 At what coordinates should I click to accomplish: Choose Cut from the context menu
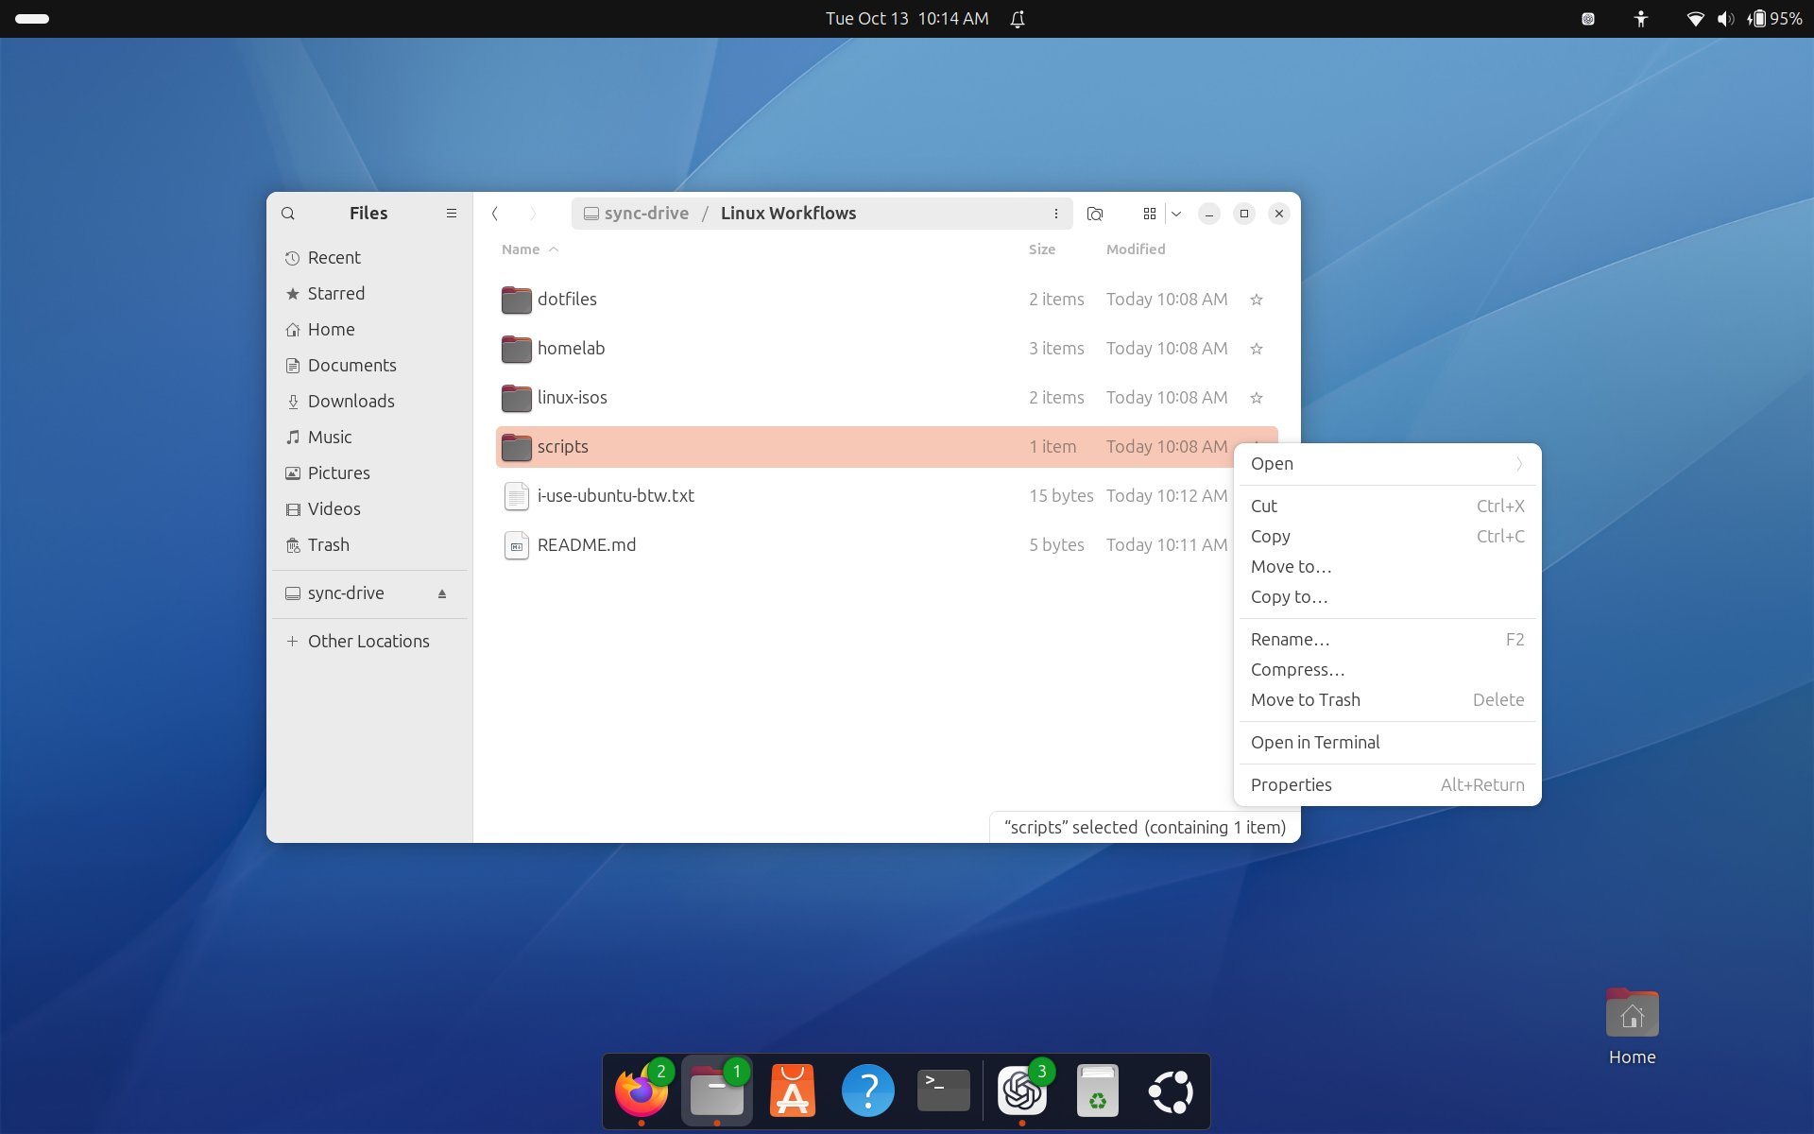point(1387,507)
